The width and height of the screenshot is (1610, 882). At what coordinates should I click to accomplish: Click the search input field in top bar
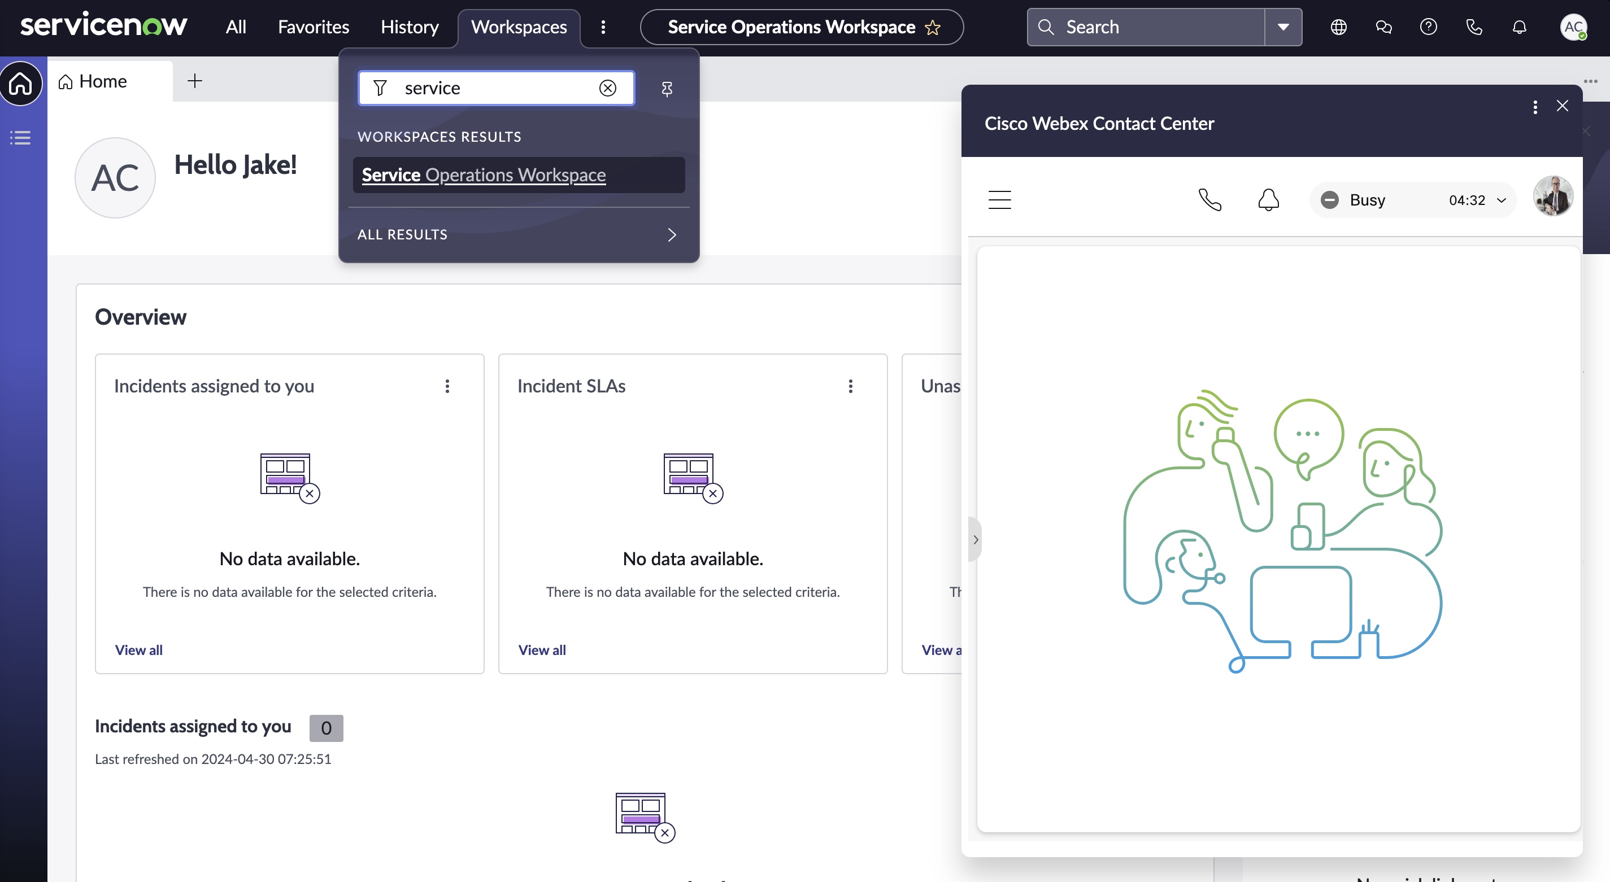point(1156,26)
